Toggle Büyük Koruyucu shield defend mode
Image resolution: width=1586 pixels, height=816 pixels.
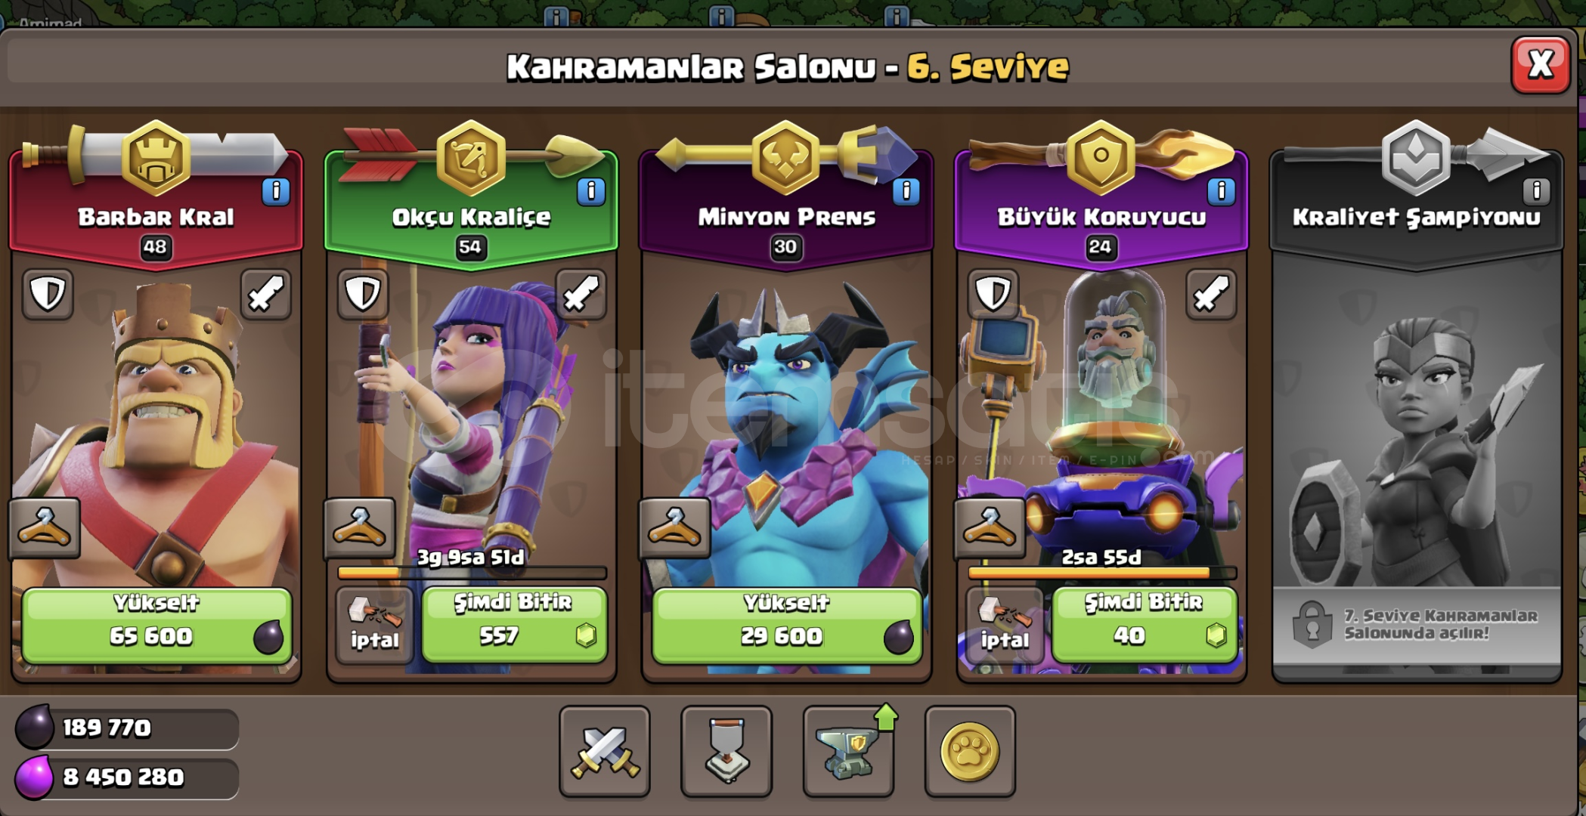[x=993, y=294]
